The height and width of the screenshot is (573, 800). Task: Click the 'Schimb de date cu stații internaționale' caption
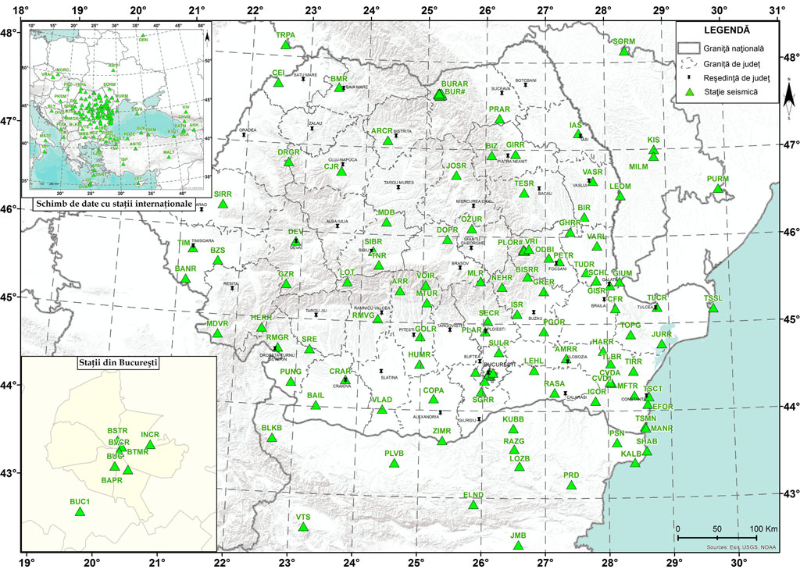point(114,204)
